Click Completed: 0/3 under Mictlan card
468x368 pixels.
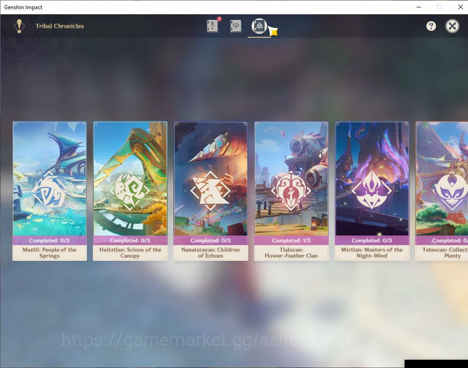[372, 241]
